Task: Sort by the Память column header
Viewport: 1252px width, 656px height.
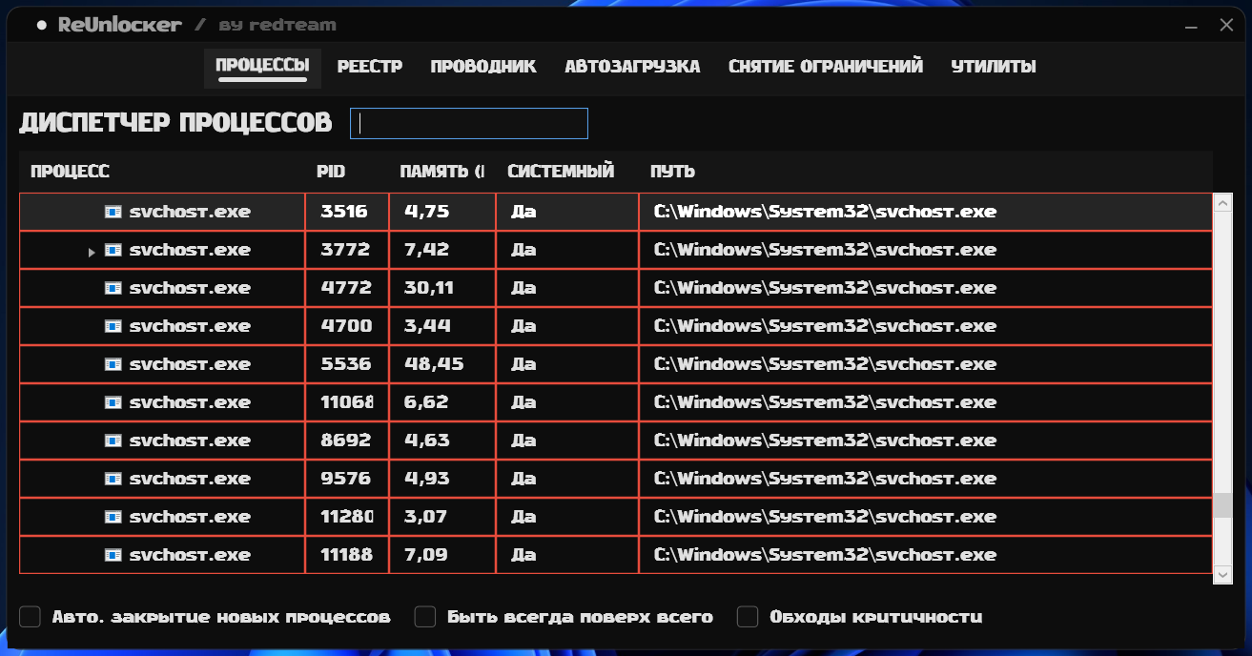Action: pyautogui.click(x=442, y=172)
